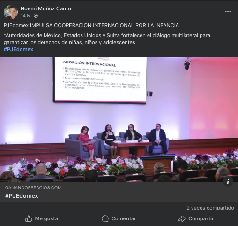Select the Comentar button label
This screenshot has width=238, height=226.
pyautogui.click(x=124, y=218)
